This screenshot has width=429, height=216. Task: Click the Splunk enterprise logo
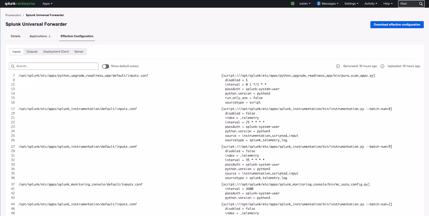click(20, 4)
